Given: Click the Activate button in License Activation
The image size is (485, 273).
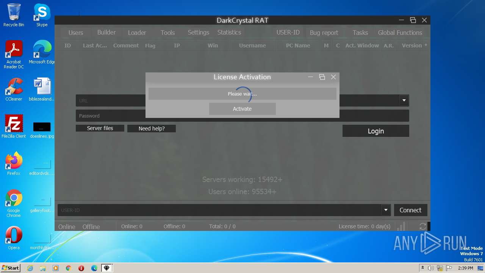Looking at the screenshot, I should (242, 109).
